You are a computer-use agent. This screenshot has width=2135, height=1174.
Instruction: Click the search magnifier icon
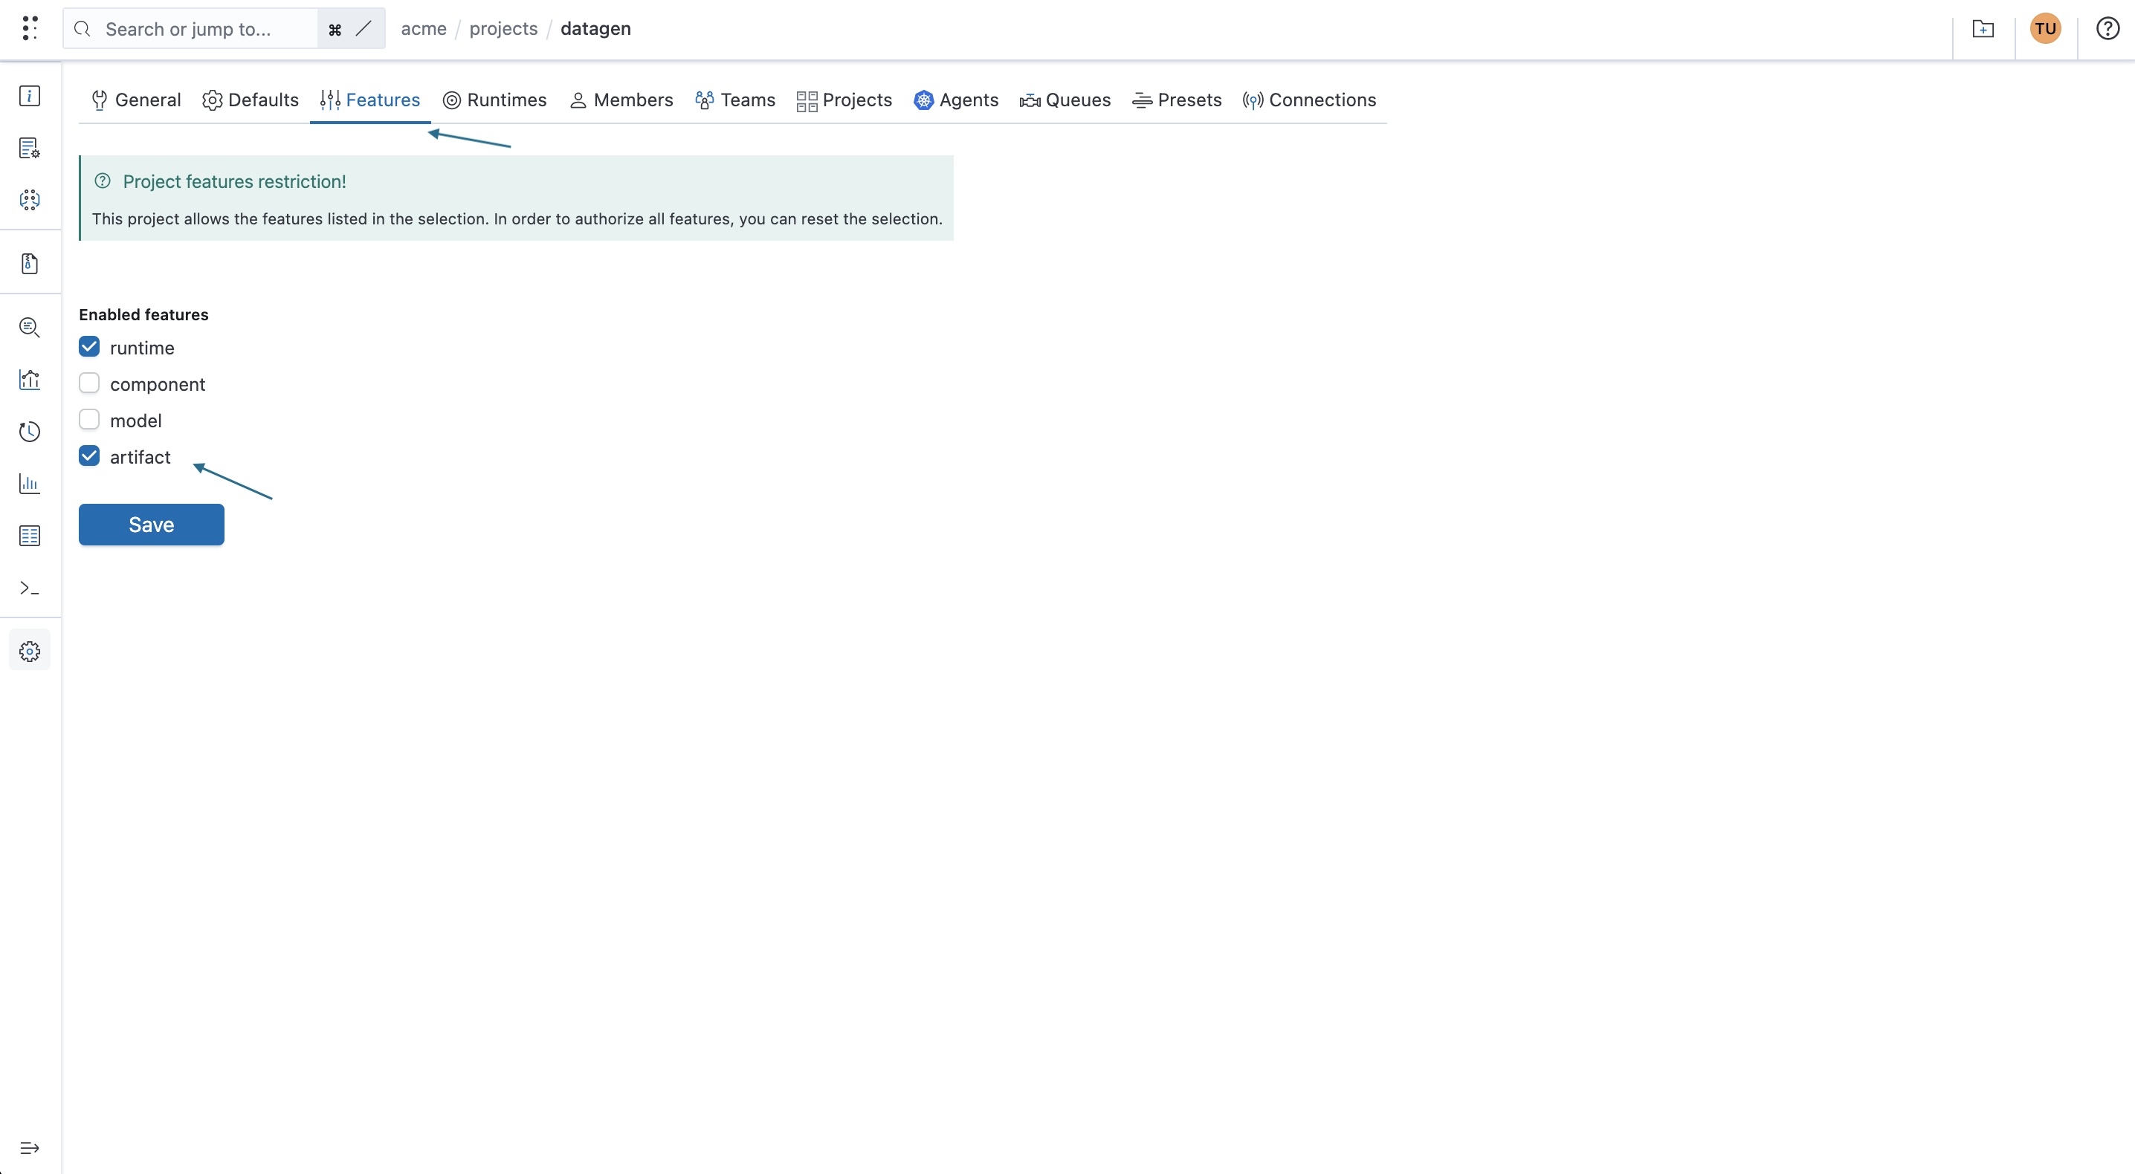(82, 29)
